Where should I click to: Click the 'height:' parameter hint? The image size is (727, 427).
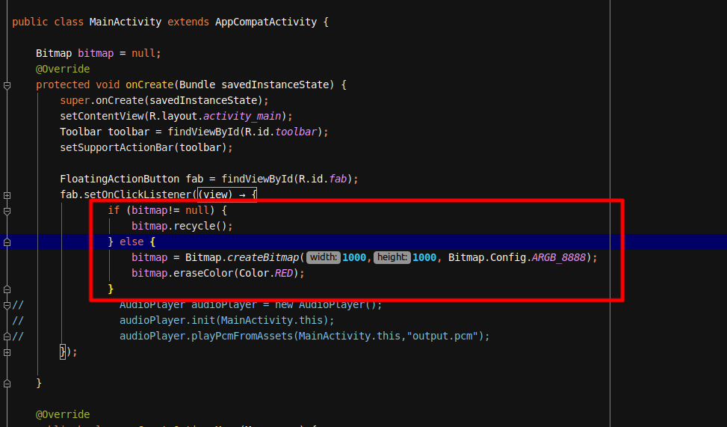392,257
